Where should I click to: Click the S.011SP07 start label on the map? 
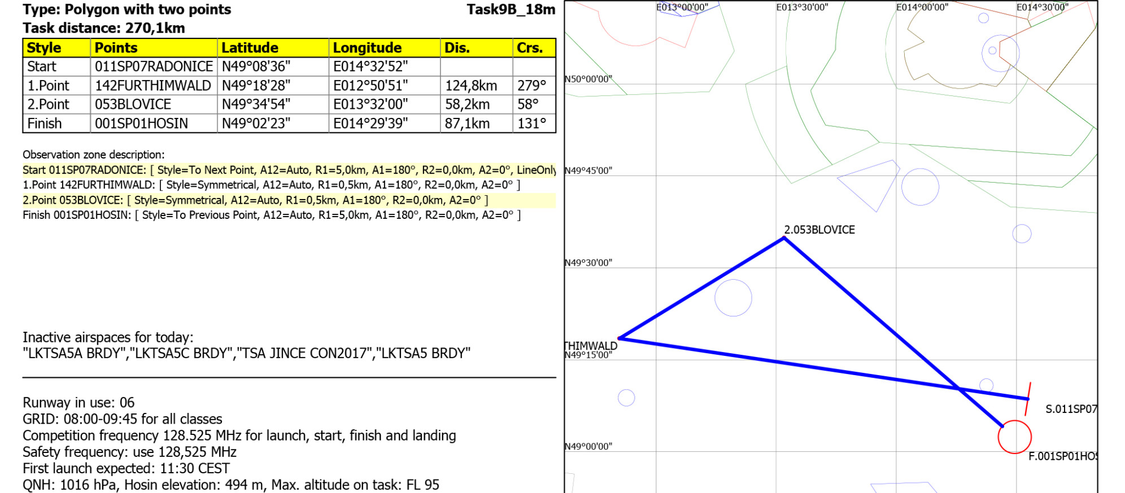pyautogui.click(x=1070, y=409)
